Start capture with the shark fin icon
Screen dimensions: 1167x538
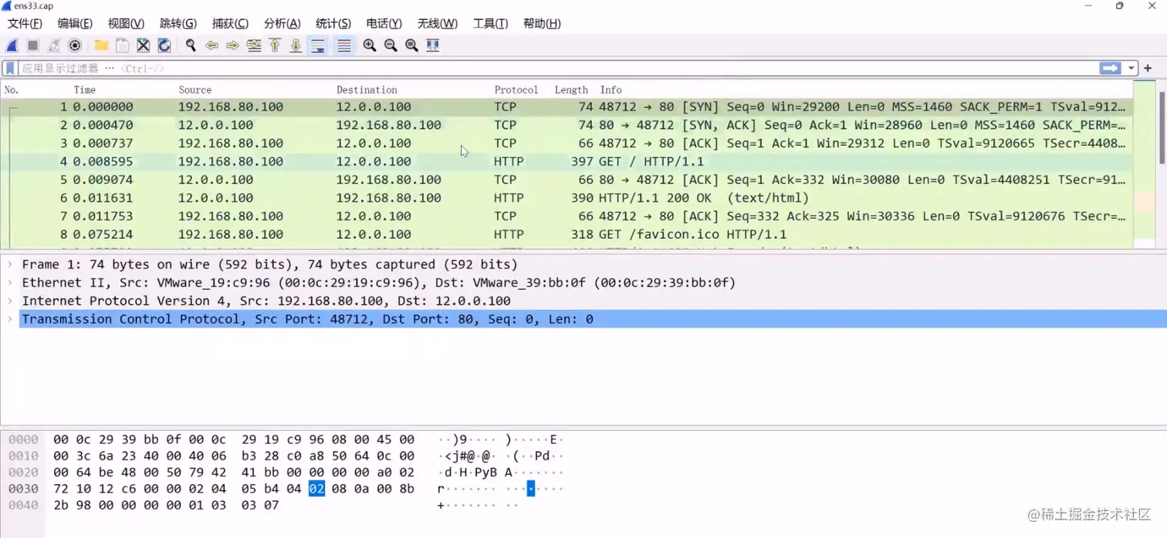(x=12, y=46)
